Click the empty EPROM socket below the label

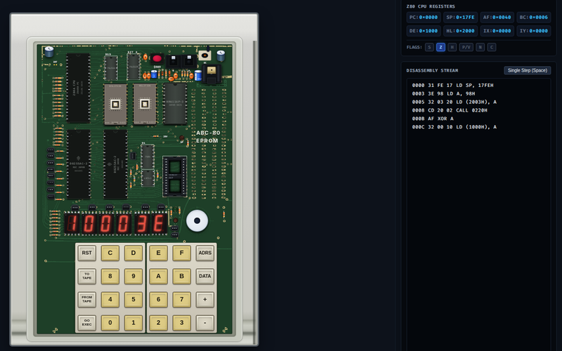pyautogui.click(x=174, y=177)
